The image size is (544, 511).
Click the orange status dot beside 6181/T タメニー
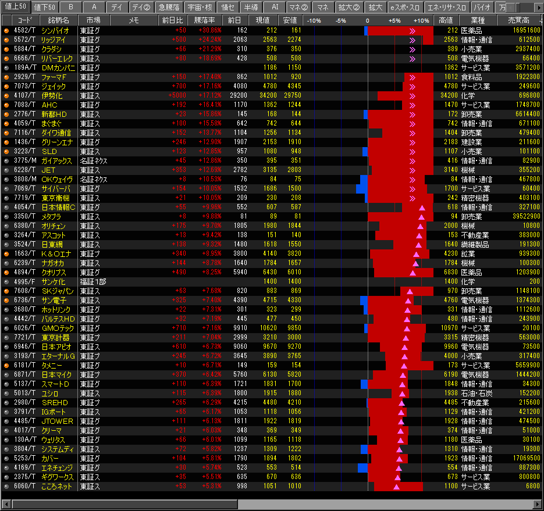pyautogui.click(x=6, y=366)
